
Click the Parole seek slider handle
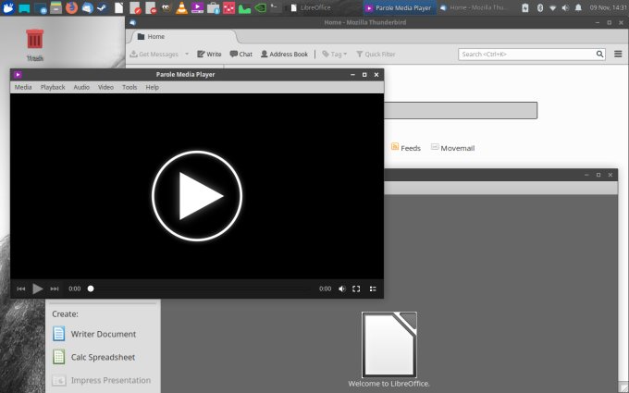(x=91, y=289)
